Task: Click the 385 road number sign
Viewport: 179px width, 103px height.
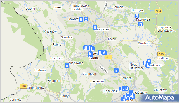Action: click(x=161, y=54)
